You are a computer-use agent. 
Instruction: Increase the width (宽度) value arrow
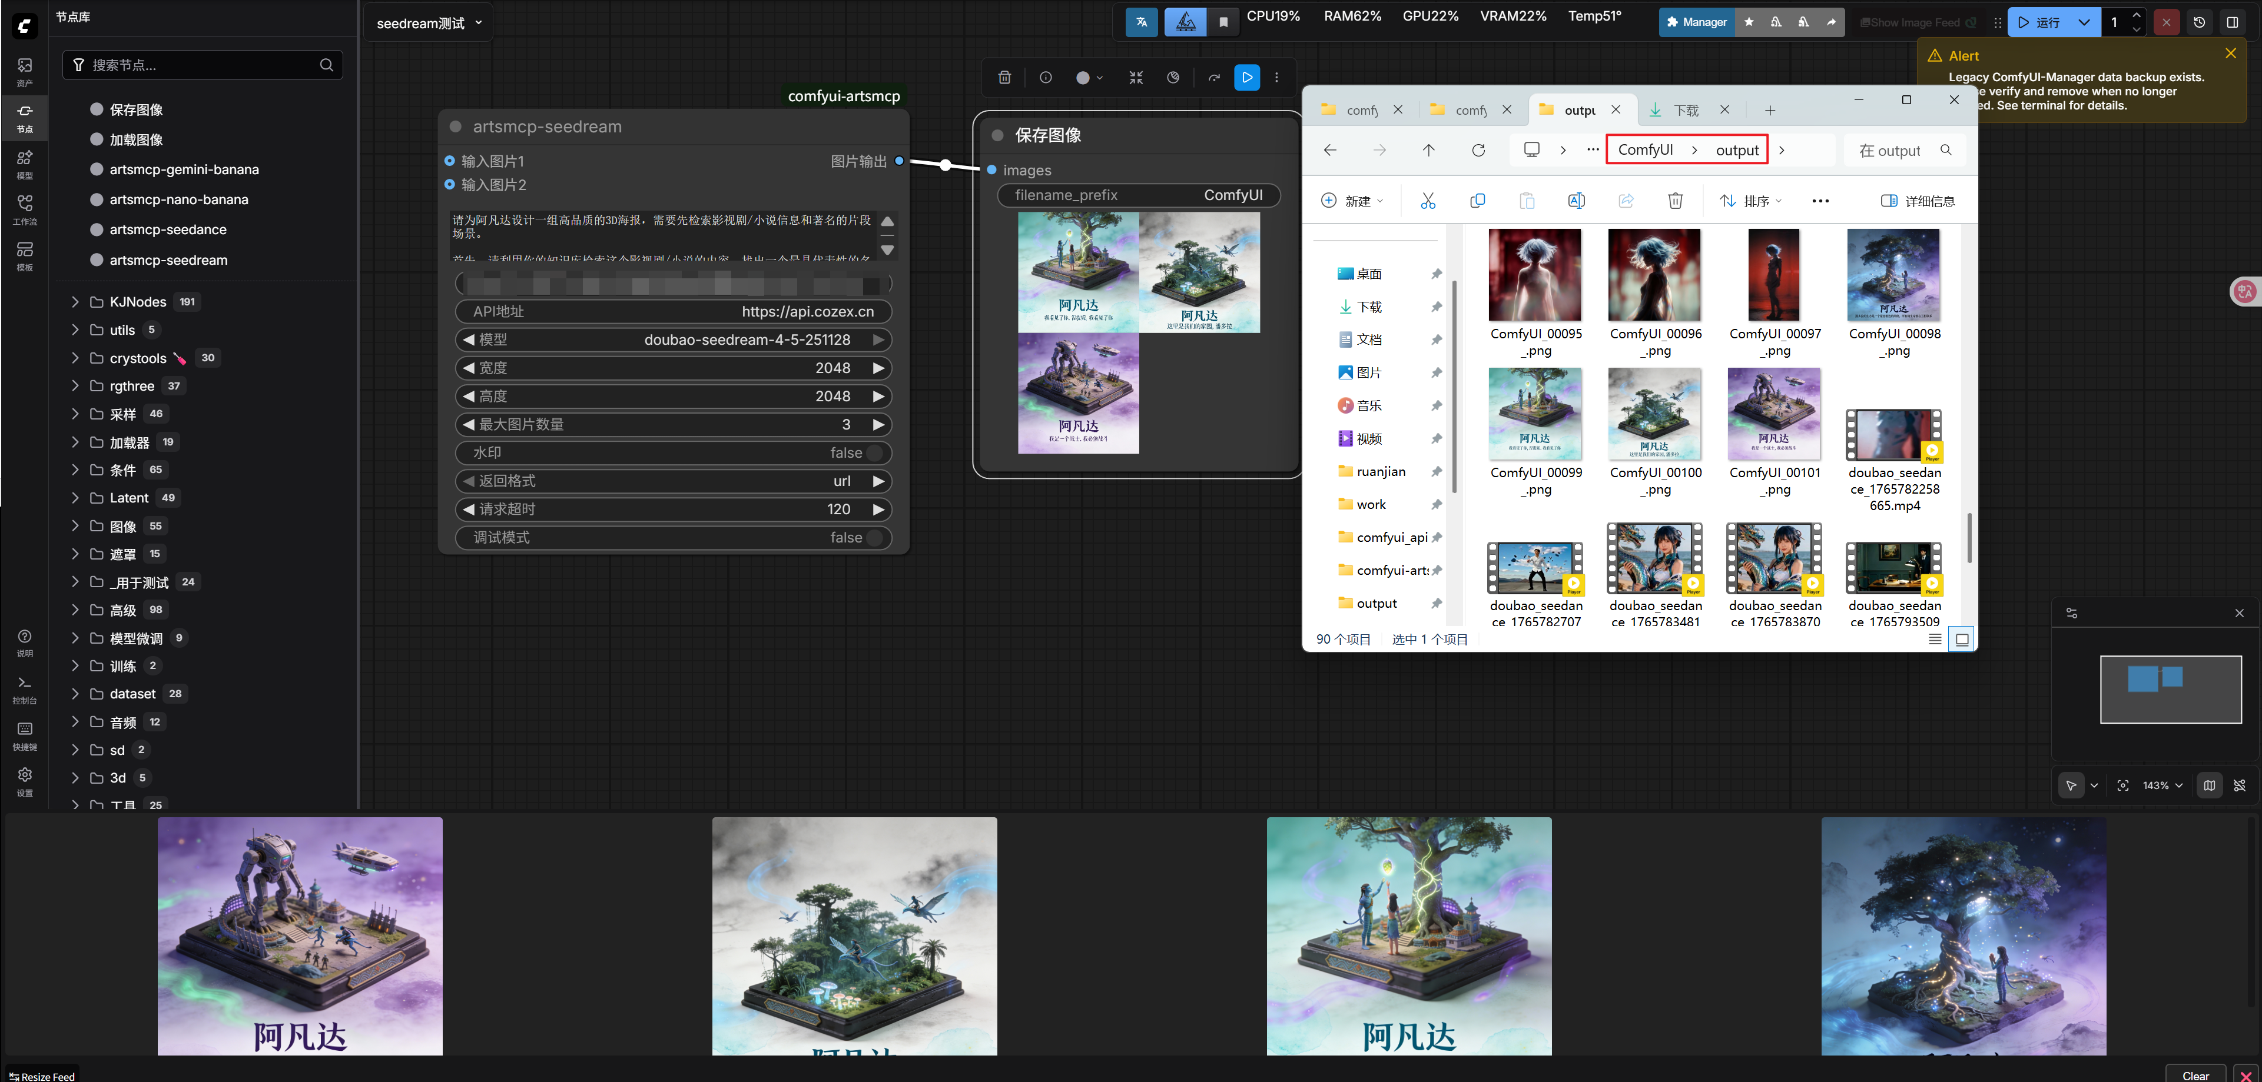click(878, 368)
